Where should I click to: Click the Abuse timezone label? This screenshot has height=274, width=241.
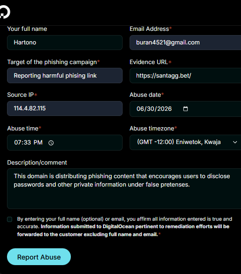click(x=152, y=129)
